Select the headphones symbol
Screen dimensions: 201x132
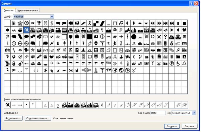pos(14,57)
